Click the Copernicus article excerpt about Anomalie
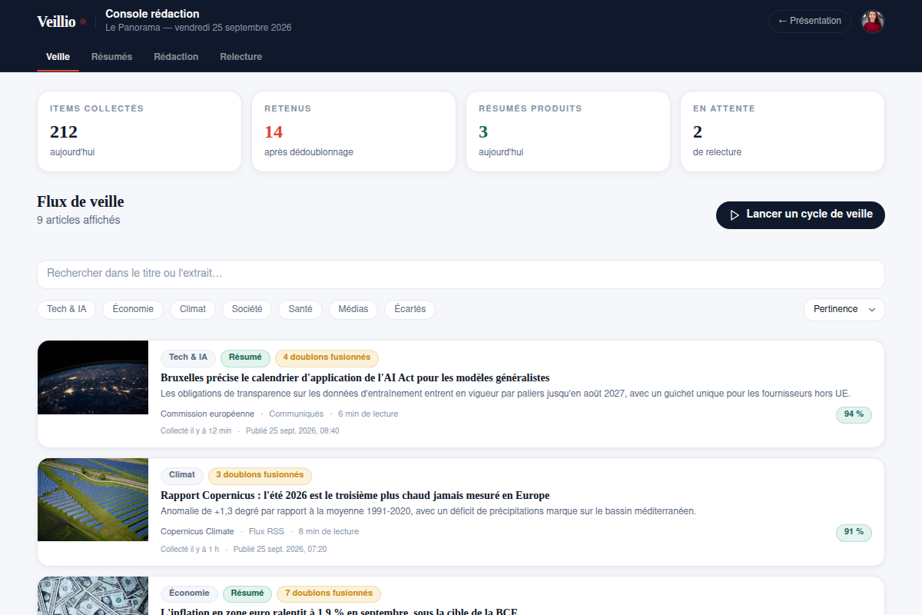 point(428,511)
